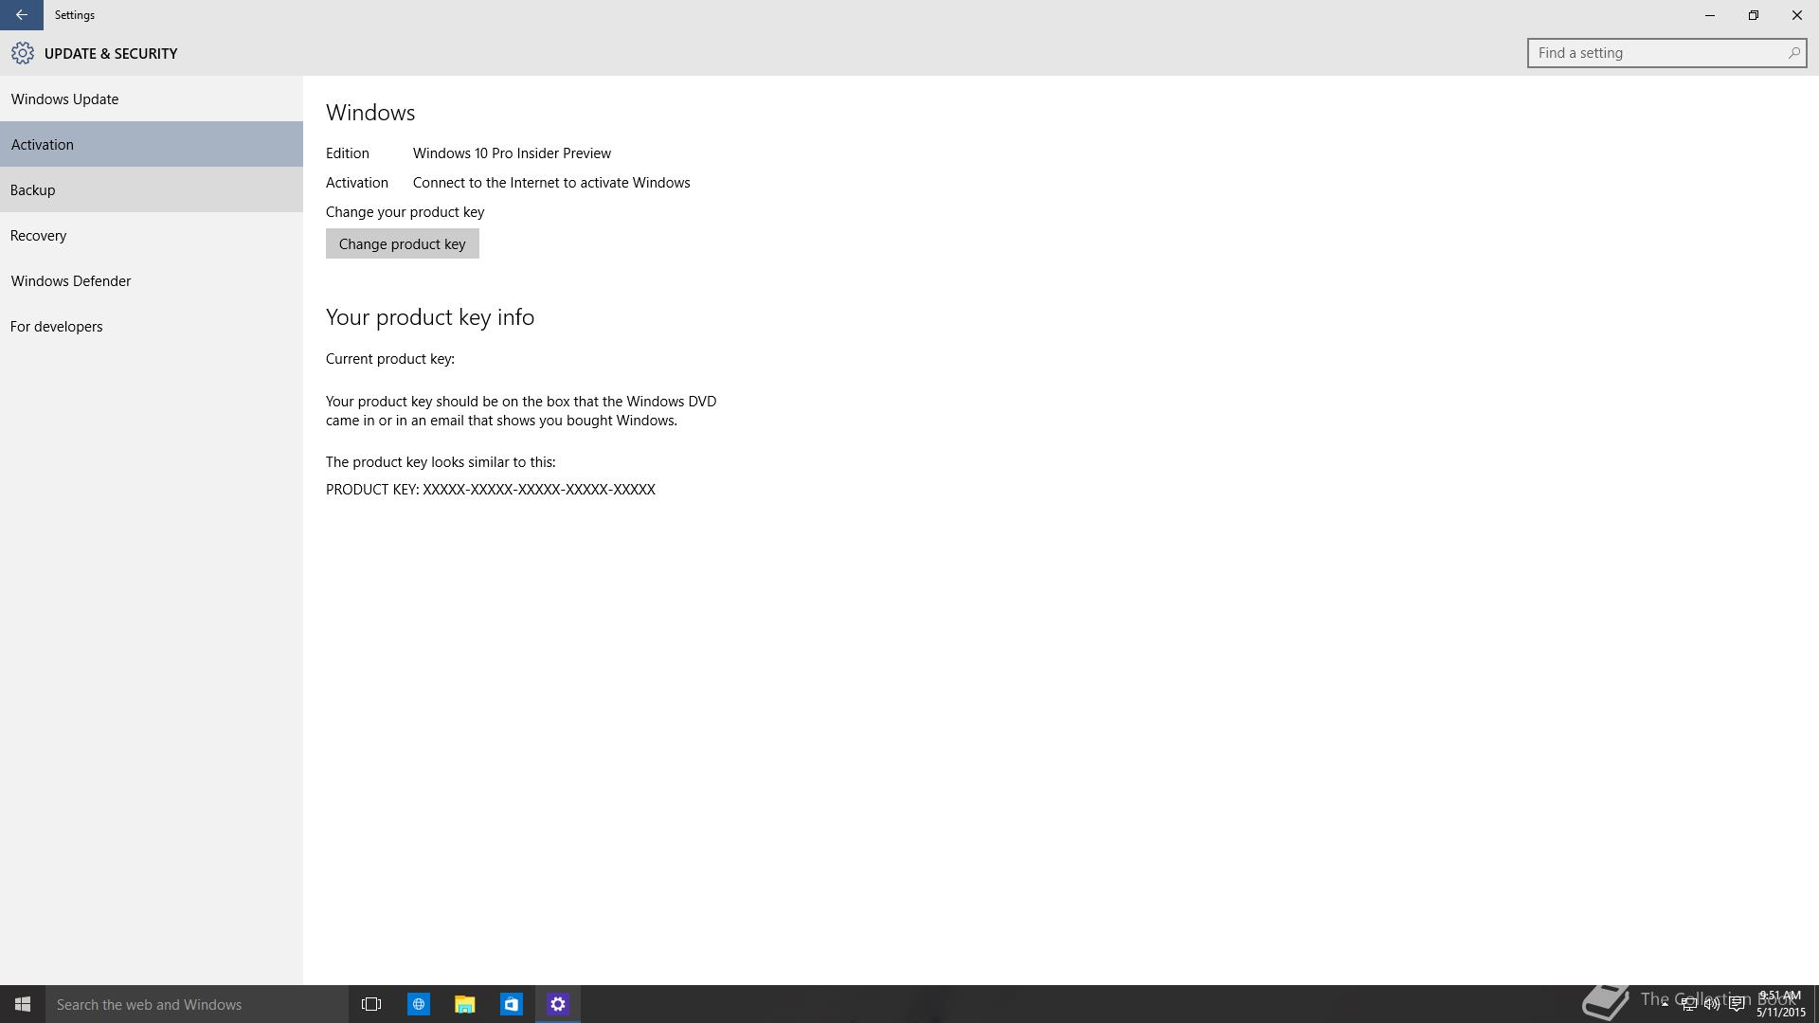Click 'Connect to the Internet to activate Windows'
This screenshot has width=1819, height=1023.
(x=551, y=182)
